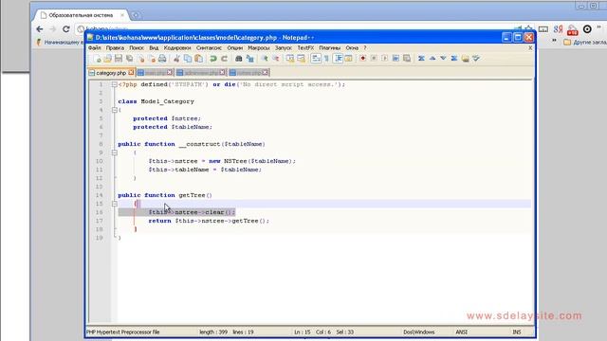Click the Save All toolbar icon
607x341 pixels.
130,59
